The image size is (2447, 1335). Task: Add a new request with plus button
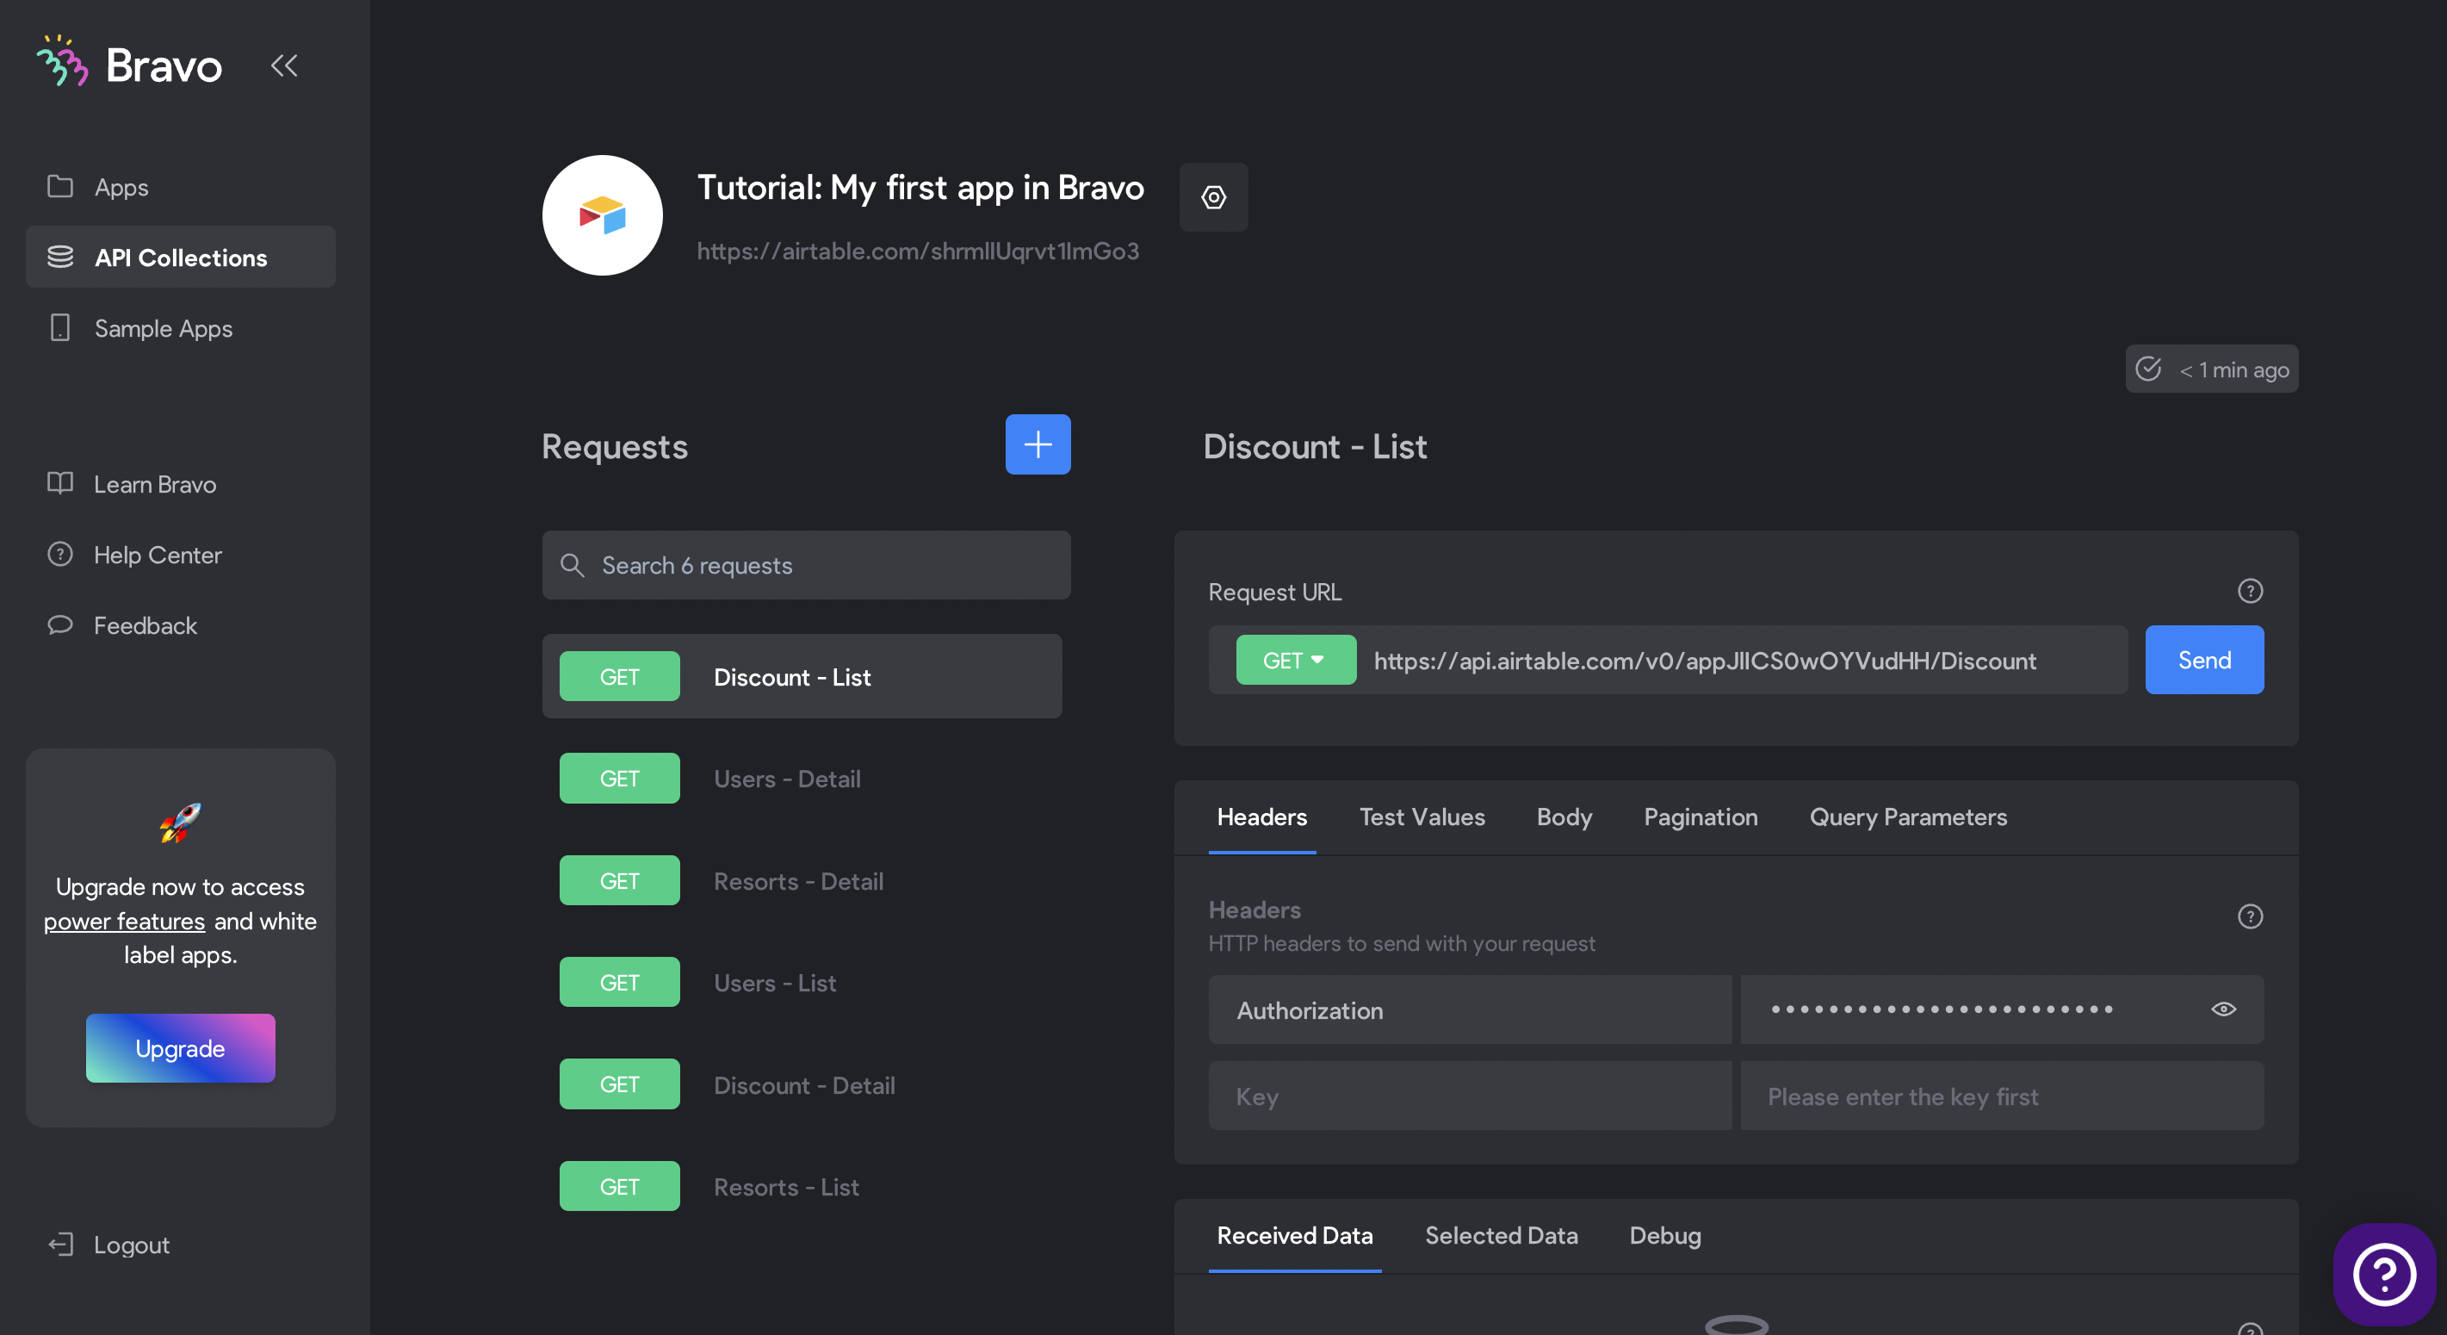pyautogui.click(x=1038, y=444)
